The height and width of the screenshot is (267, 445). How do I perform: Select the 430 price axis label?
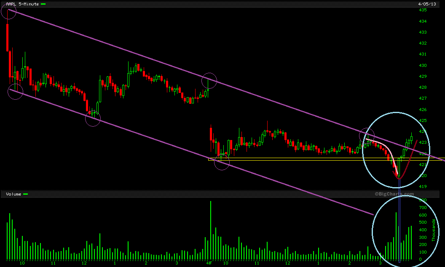pyautogui.click(x=423, y=66)
